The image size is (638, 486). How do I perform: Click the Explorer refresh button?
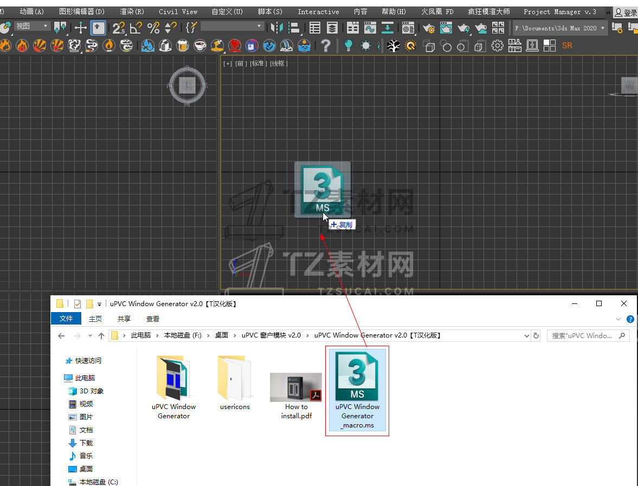point(536,336)
